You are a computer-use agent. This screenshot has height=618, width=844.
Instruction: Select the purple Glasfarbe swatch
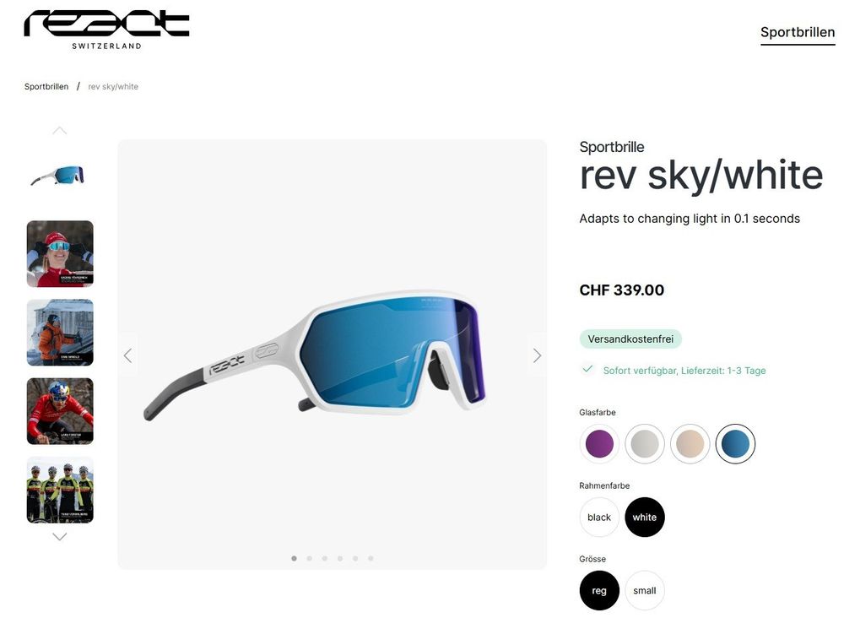pyautogui.click(x=599, y=443)
